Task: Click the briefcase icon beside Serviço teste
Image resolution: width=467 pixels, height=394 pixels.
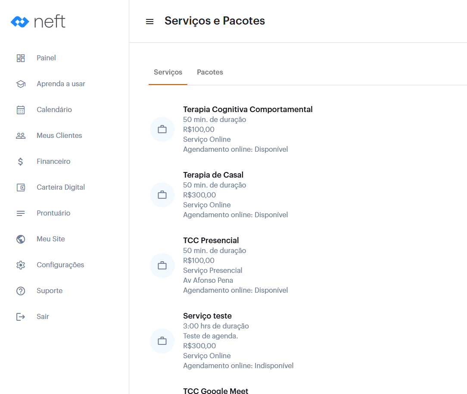Action: (x=162, y=341)
